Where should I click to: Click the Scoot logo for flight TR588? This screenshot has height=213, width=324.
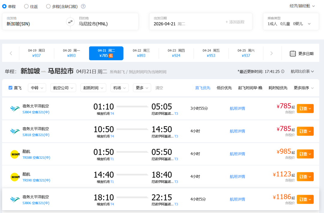[15, 154]
